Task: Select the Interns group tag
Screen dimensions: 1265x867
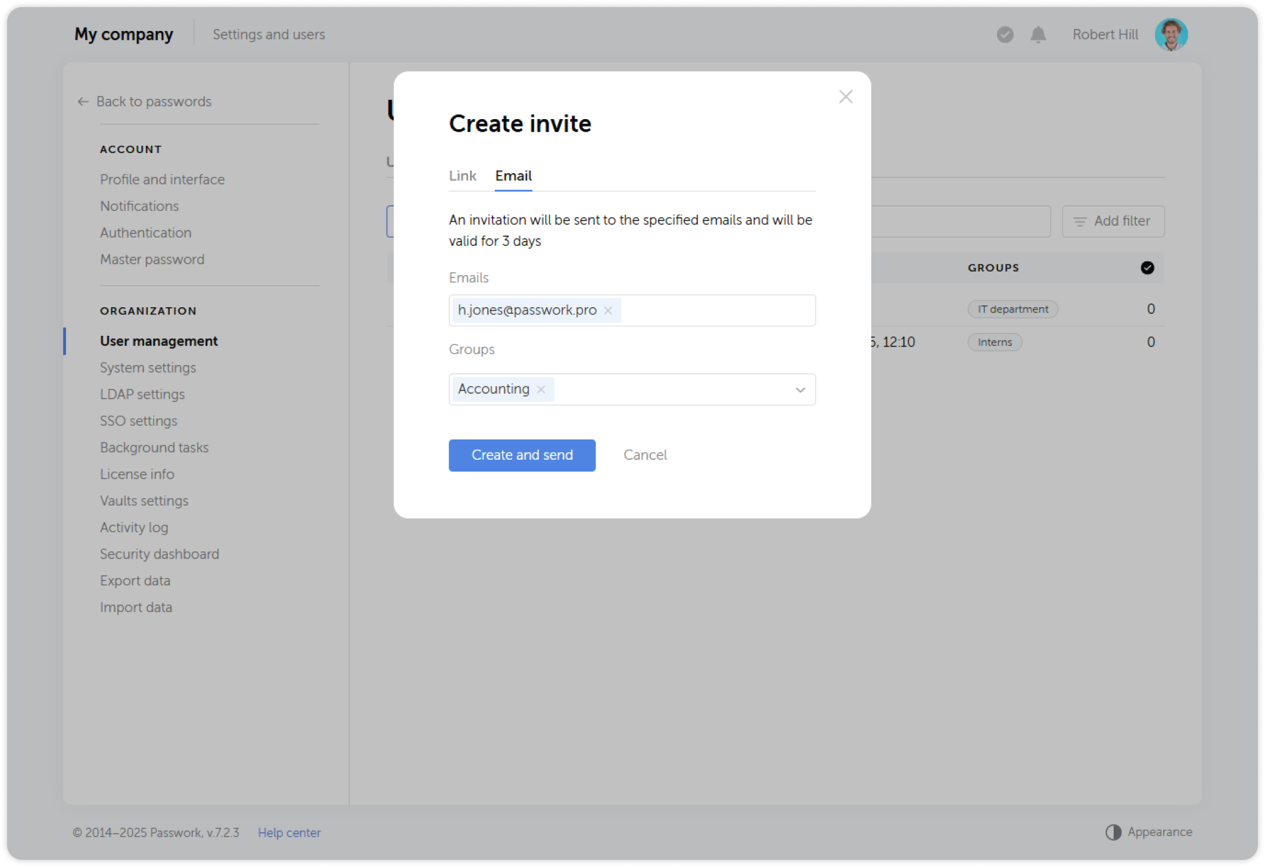Action: (994, 342)
